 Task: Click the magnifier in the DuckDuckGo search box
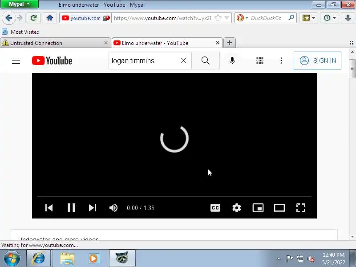click(291, 18)
